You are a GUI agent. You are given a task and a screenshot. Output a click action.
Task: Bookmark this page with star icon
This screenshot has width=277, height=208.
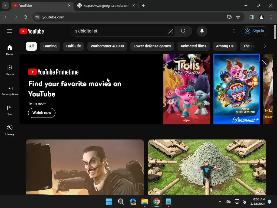point(238,17)
